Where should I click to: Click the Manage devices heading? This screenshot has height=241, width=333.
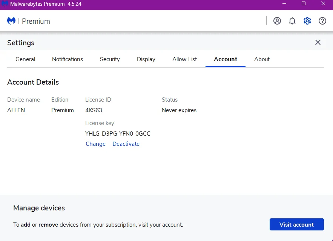tap(39, 208)
